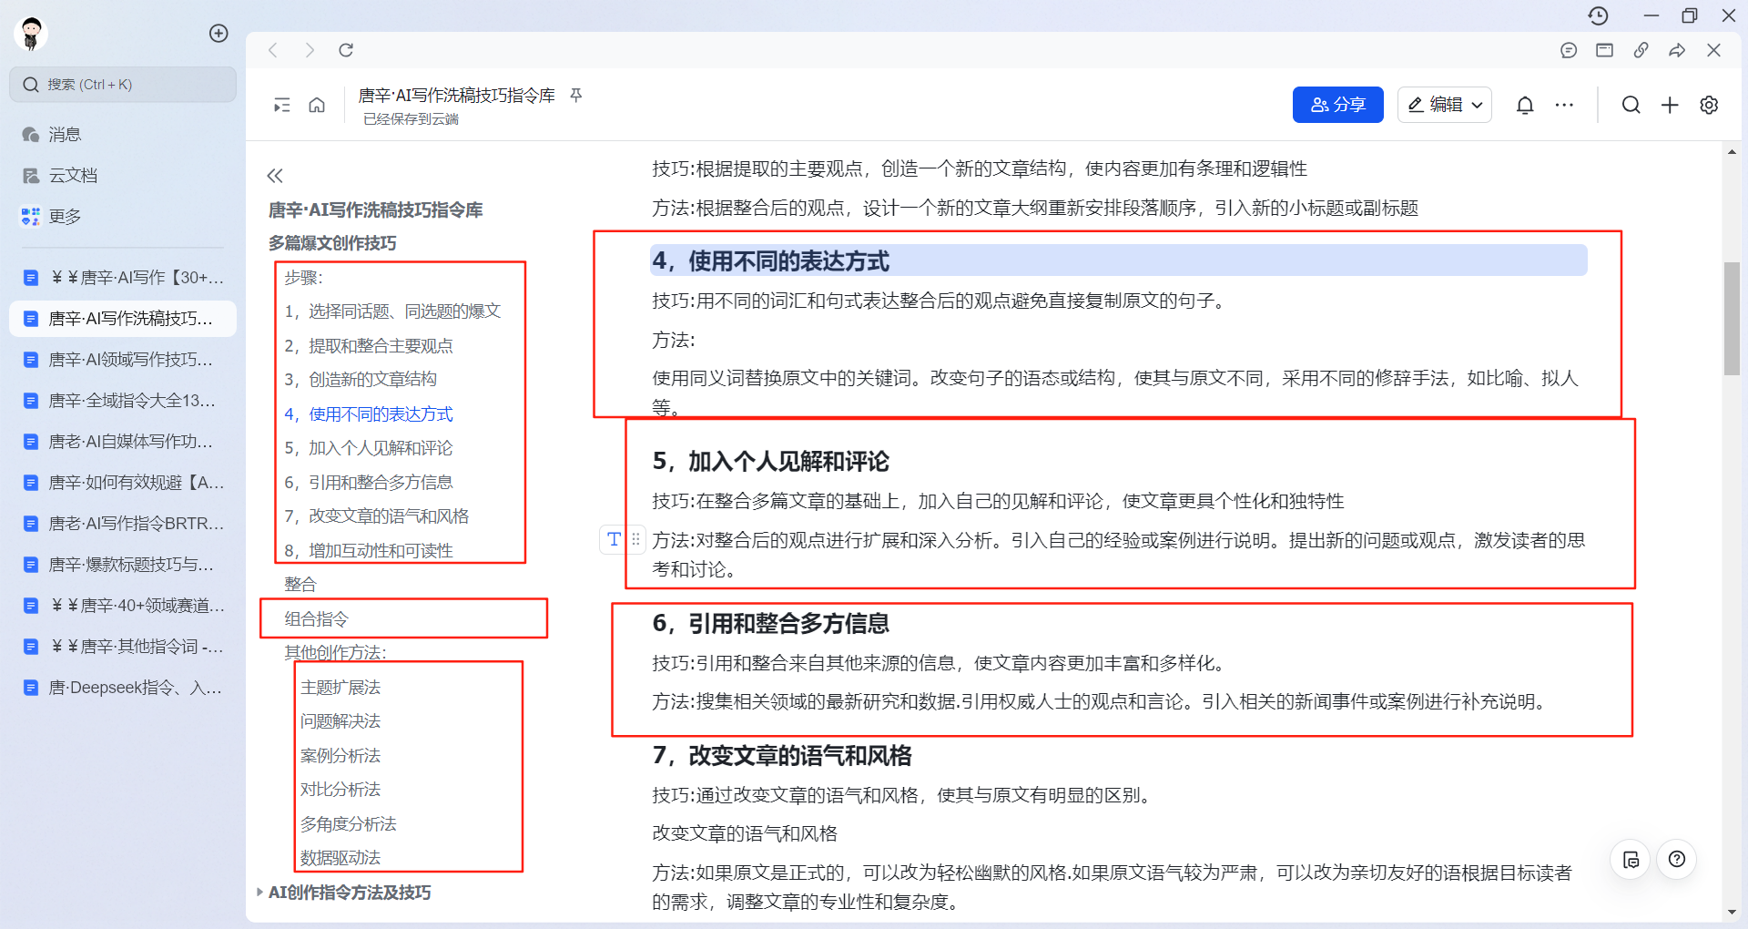Open document 唐辛·爆款标题技巧与…

[x=123, y=565]
